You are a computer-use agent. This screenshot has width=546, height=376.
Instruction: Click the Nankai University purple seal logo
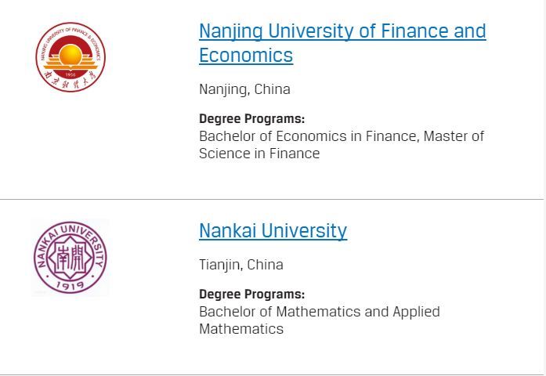coord(70,258)
